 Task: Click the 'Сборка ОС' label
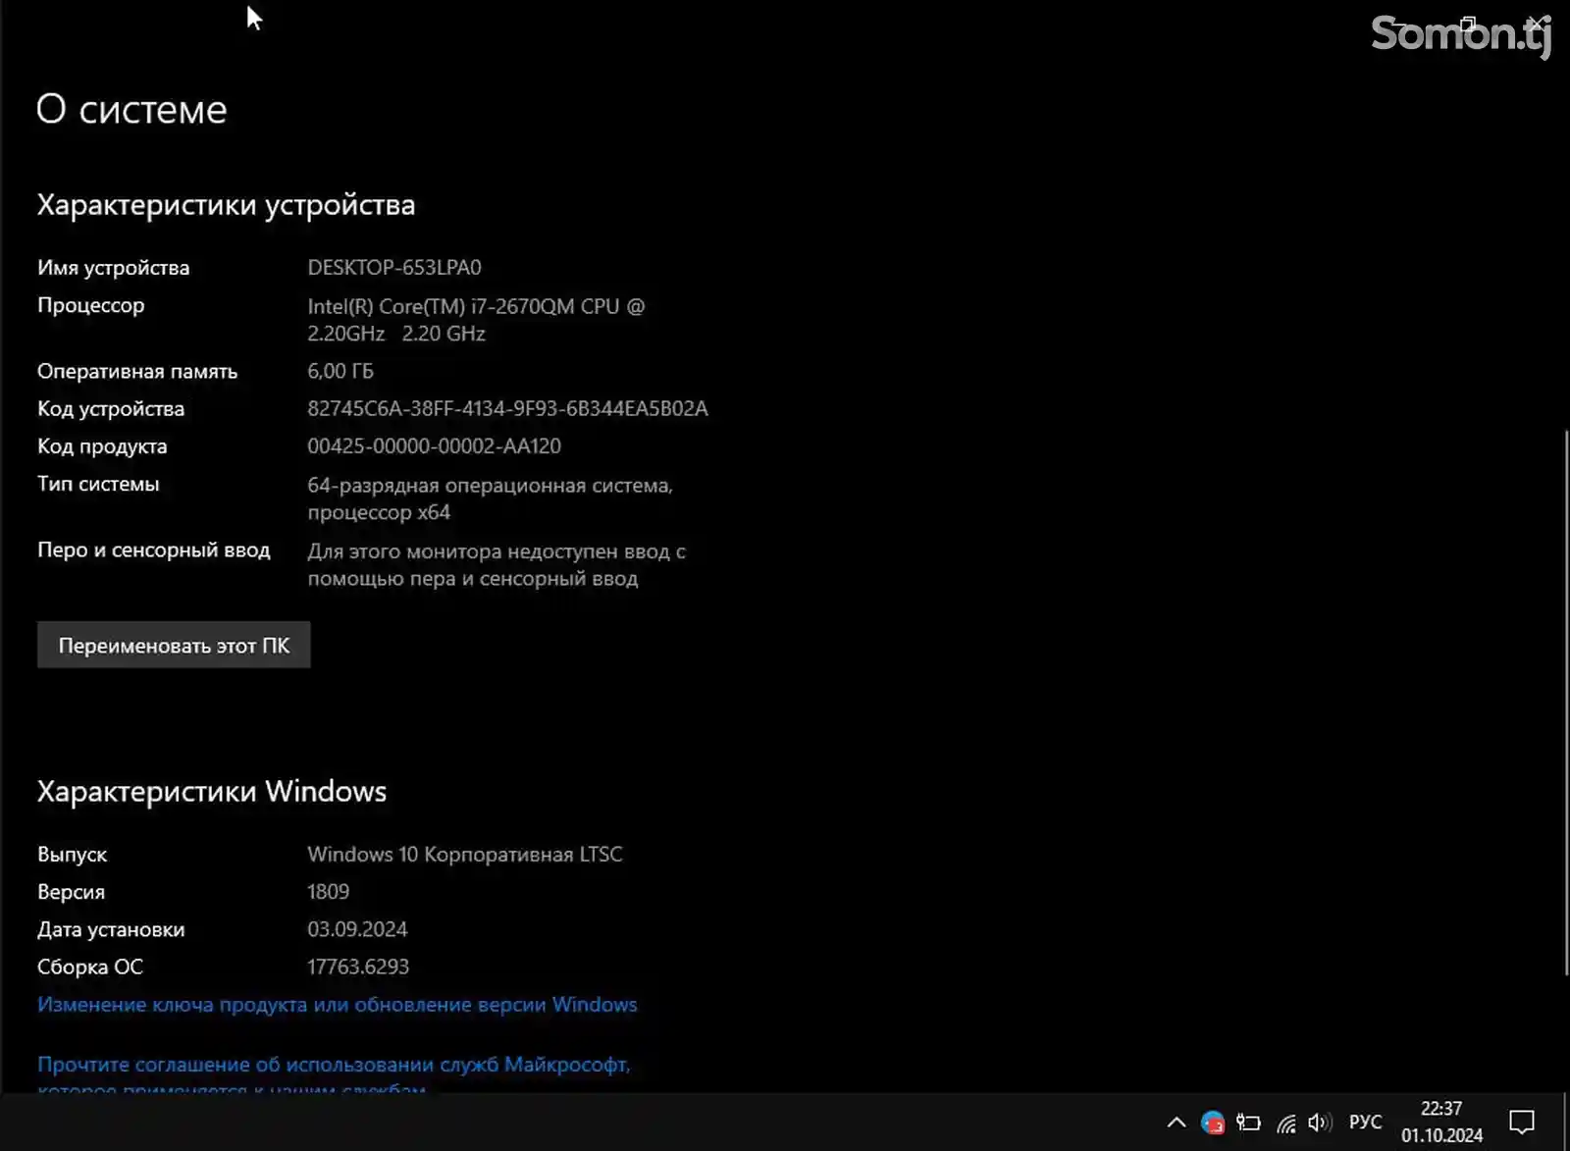pos(90,968)
